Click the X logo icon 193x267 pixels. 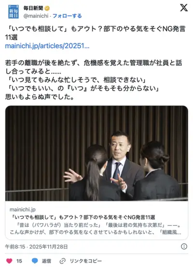pos(184,8)
